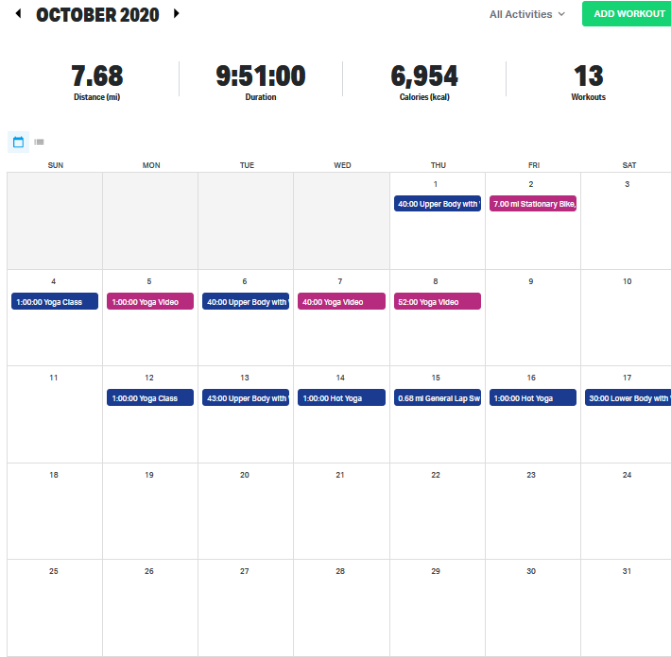Switch to calendar view icon
This screenshot has width=671, height=657.
18,142
